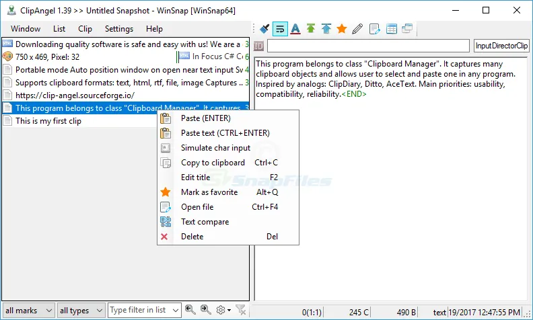The width and height of the screenshot is (533, 320).
Task: Open the 'all types' dropdown
Action: pos(81,310)
